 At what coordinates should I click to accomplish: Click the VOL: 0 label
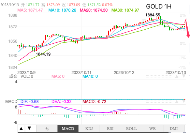coord(27,76)
